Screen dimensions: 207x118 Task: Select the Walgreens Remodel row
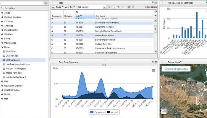[102, 27]
